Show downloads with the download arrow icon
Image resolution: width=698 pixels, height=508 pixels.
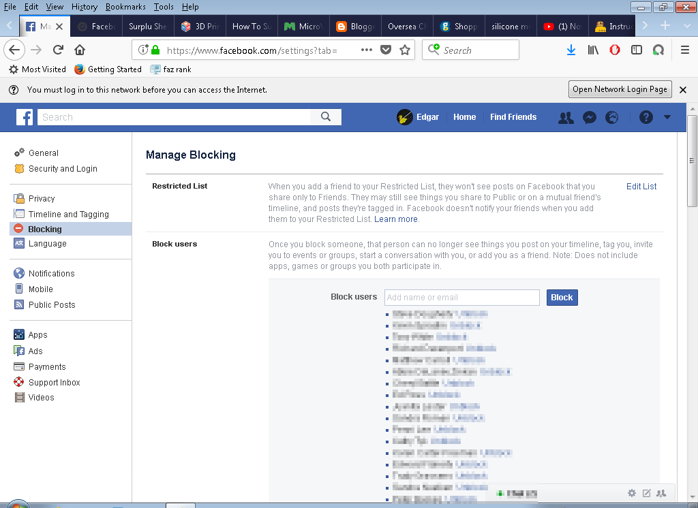[571, 50]
